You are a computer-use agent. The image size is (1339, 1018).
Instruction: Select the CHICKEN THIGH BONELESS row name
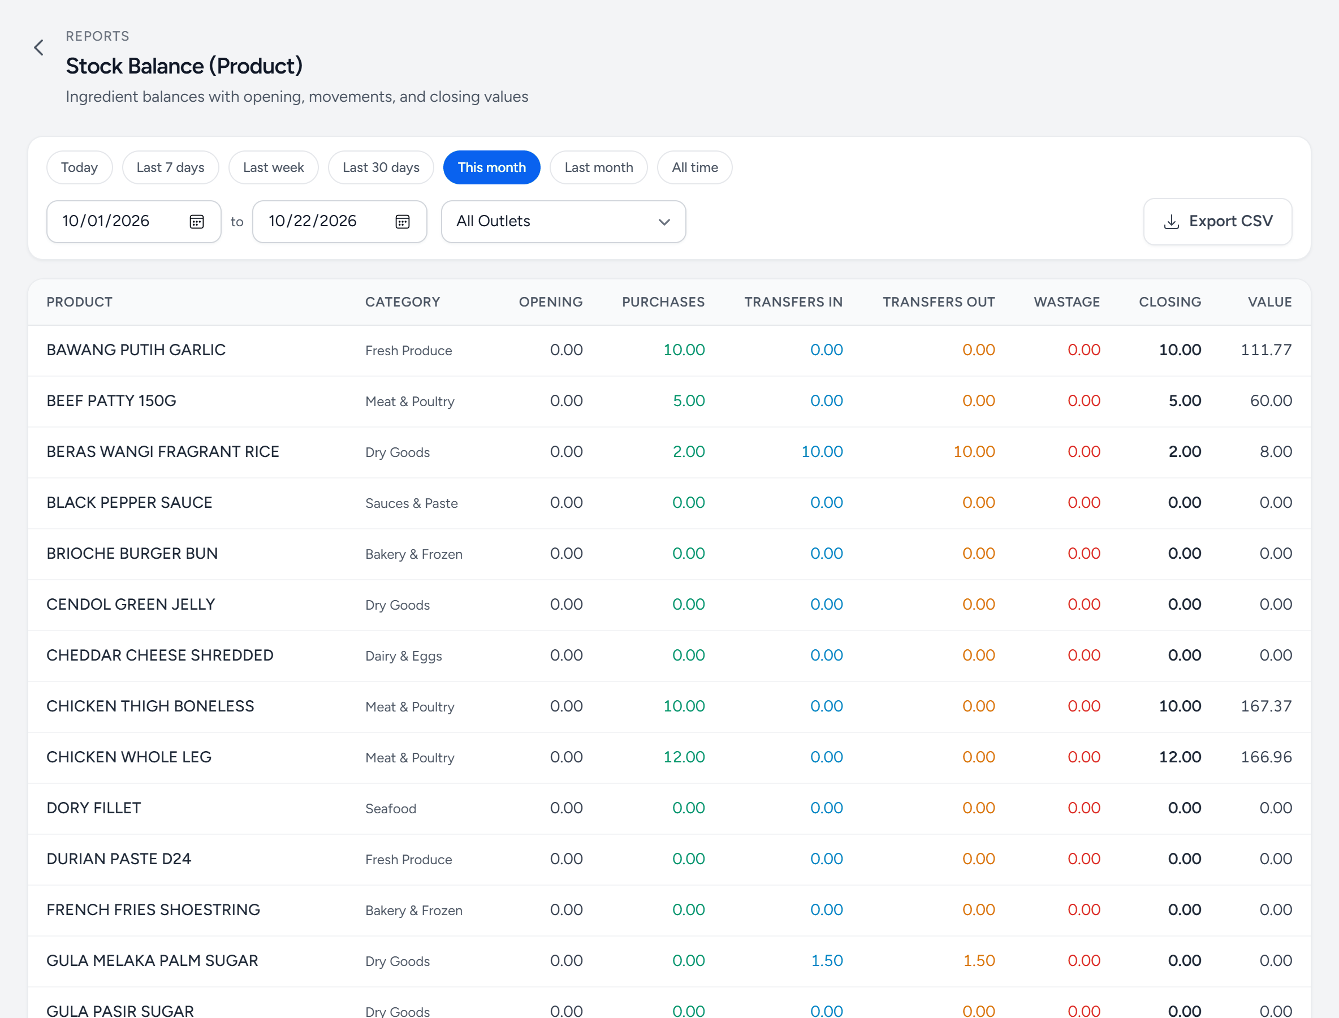point(150,706)
